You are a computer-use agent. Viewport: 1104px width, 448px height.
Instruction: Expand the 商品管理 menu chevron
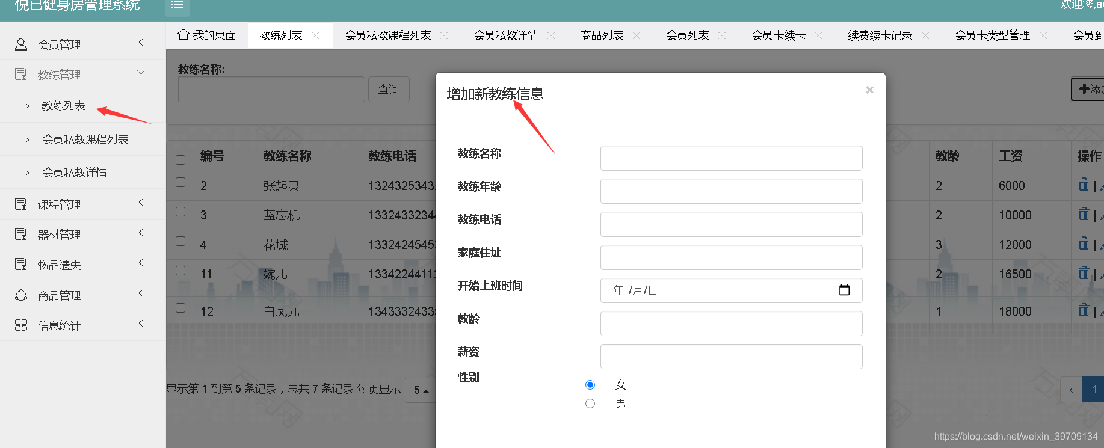coord(141,293)
